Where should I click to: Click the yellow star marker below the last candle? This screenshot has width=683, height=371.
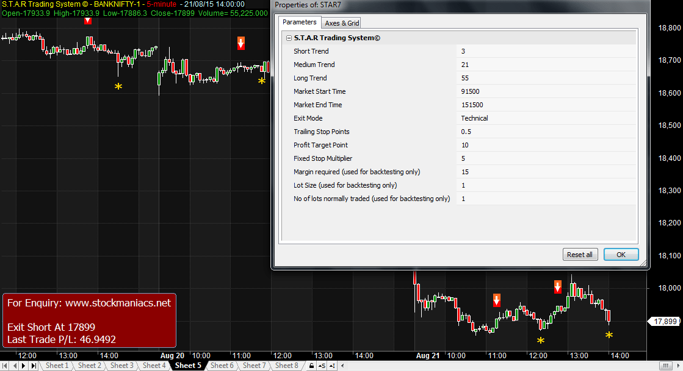(609, 335)
